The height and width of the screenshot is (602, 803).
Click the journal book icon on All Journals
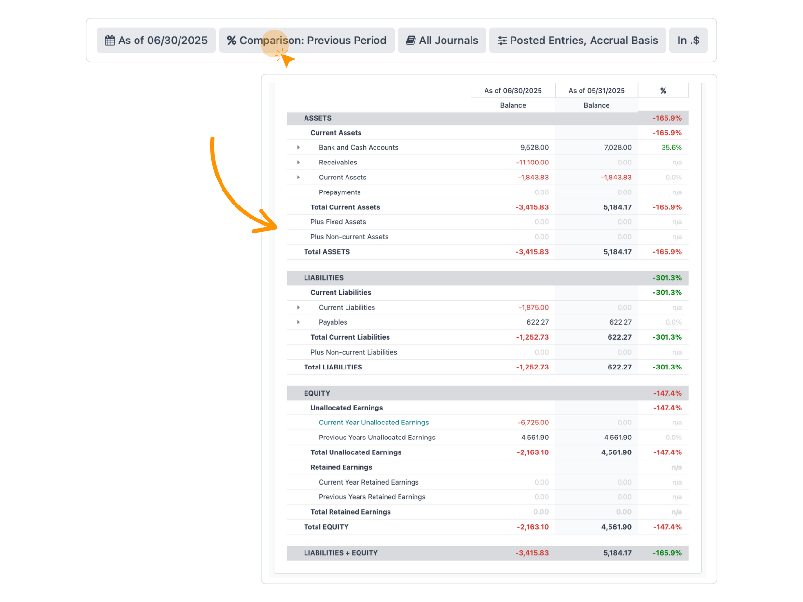pos(410,40)
